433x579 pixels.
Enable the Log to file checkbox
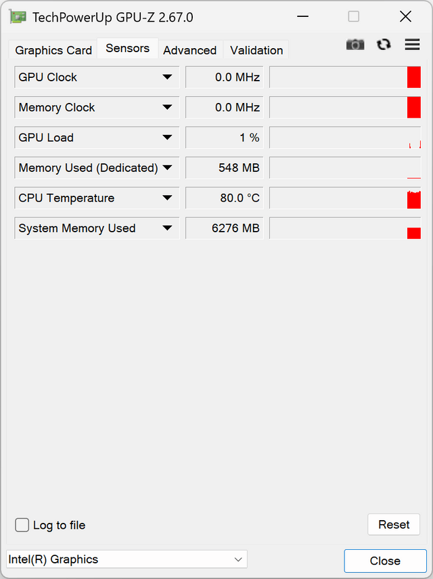click(x=22, y=525)
